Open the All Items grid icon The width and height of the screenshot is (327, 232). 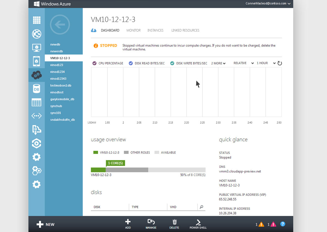(x=37, y=20)
